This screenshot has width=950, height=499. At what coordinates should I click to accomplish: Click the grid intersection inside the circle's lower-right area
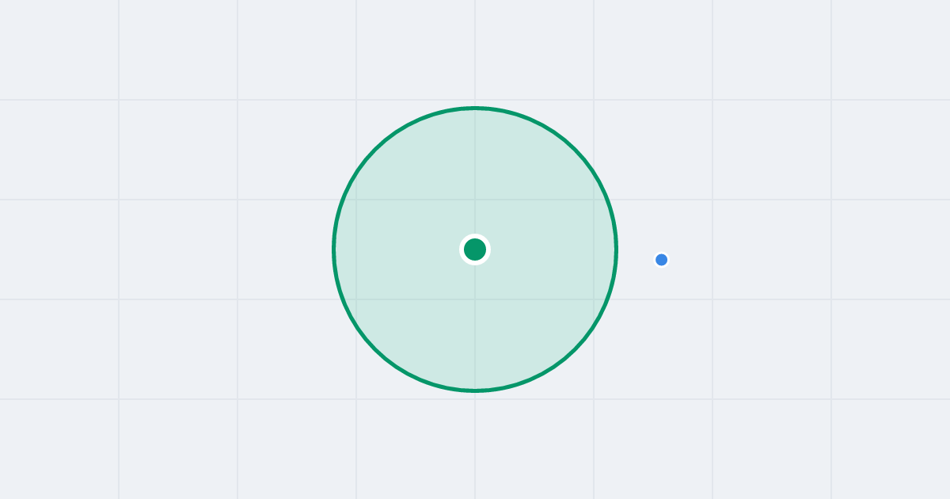coord(594,299)
